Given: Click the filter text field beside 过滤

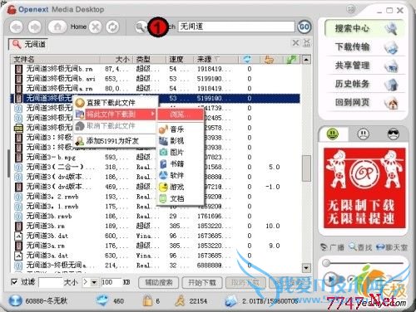Looking at the screenshot, I should coord(51,282).
